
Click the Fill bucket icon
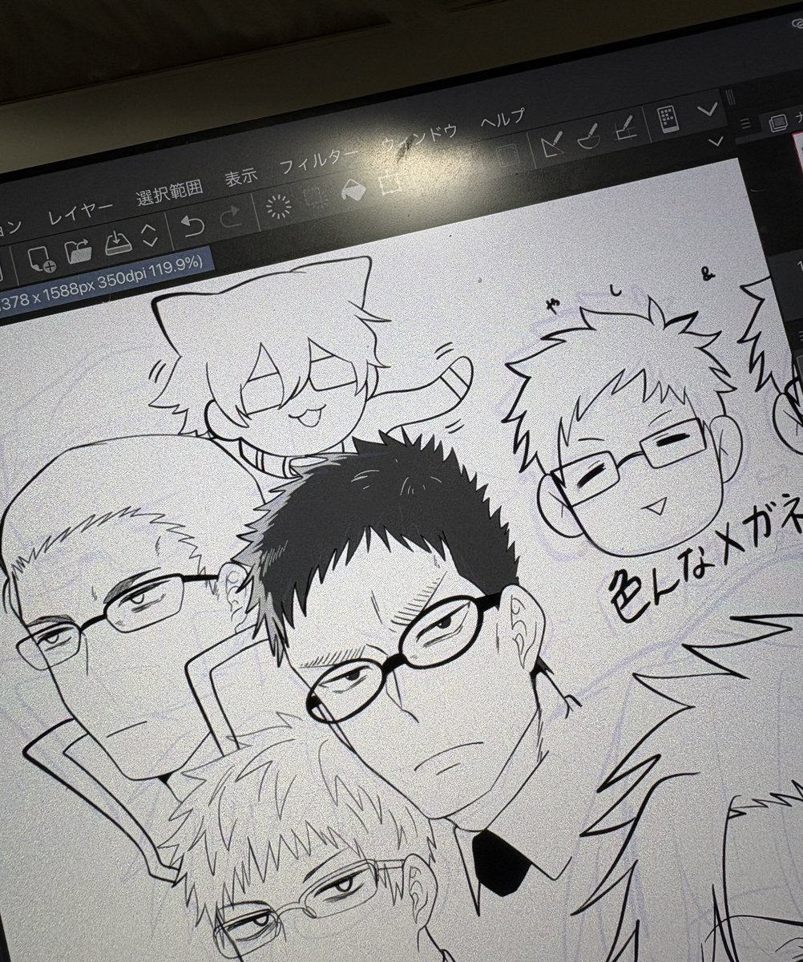click(x=353, y=189)
